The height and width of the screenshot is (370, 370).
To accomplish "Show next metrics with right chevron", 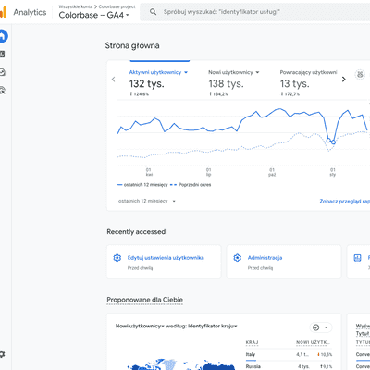I will click(x=344, y=80).
